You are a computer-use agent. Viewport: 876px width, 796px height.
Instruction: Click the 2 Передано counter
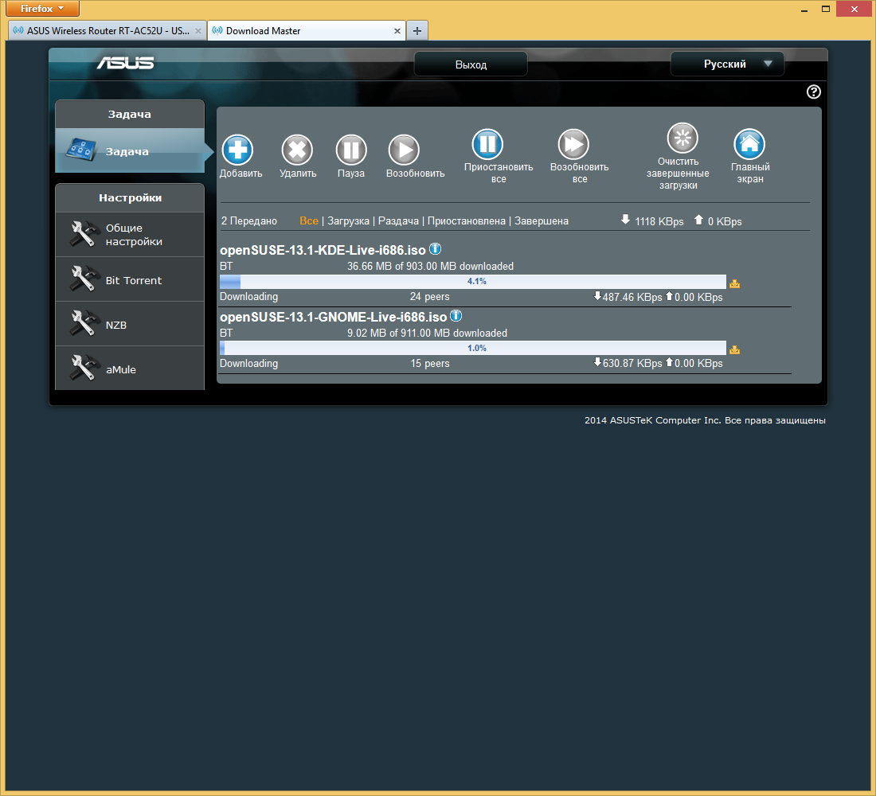point(249,220)
